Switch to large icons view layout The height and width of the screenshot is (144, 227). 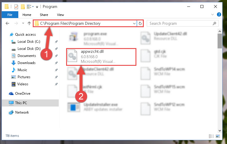tap(218, 136)
